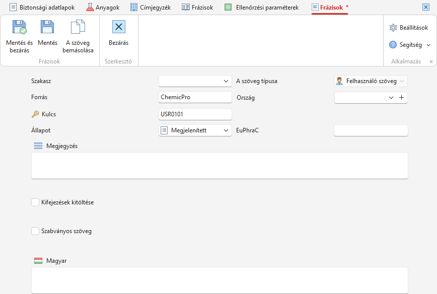Copy text with A szöveg bemásolása

pyautogui.click(x=78, y=27)
